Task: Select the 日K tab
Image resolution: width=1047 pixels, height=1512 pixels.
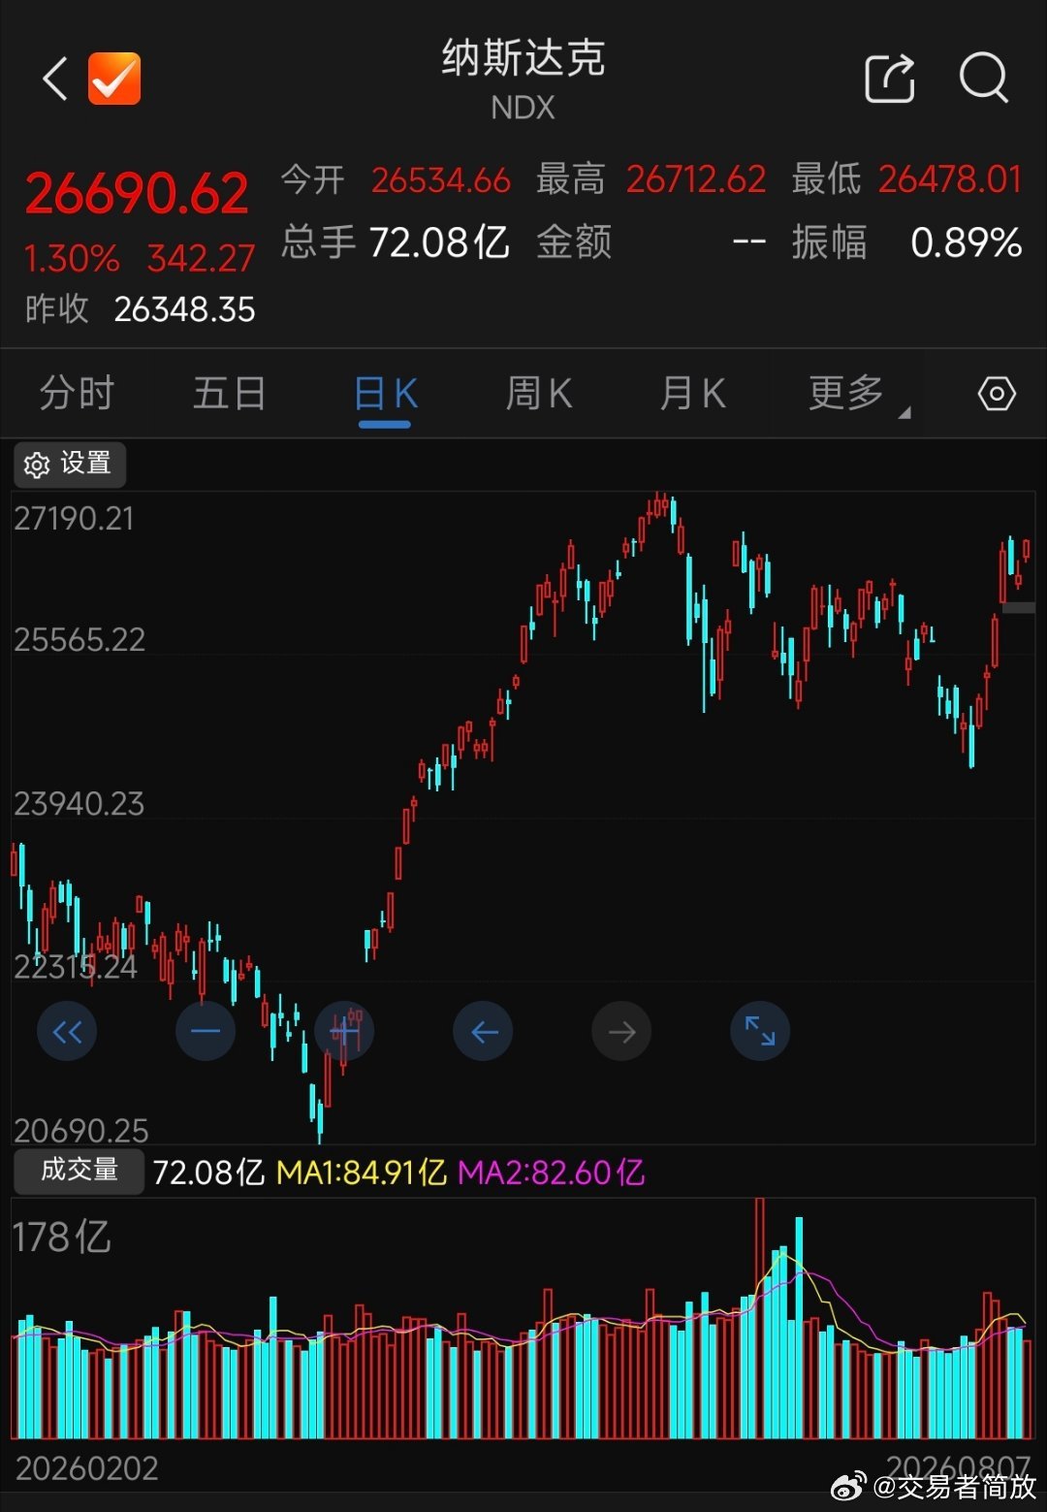Action: 385,394
